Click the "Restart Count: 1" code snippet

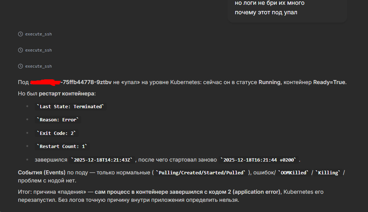click(x=63, y=147)
